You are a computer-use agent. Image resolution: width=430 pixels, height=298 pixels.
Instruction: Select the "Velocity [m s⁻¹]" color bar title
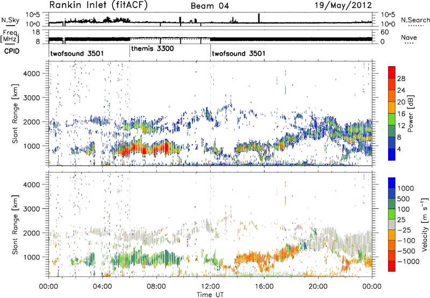coord(425,224)
